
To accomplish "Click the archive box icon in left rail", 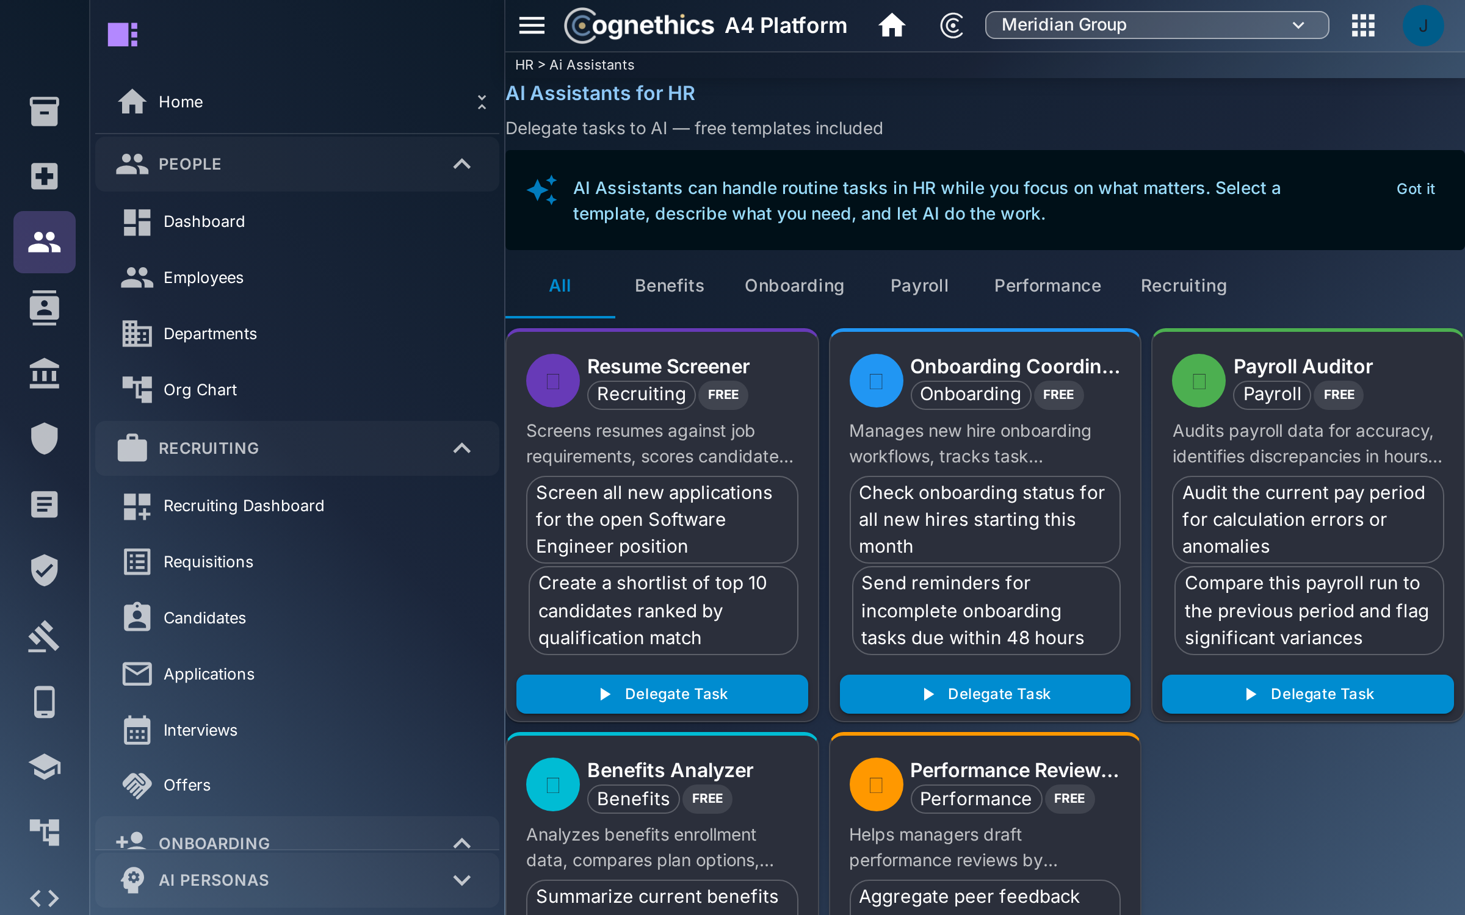I will pos(45,111).
